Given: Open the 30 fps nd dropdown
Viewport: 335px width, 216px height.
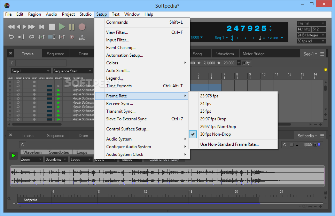Looking at the screenshot, I should 311,41.
